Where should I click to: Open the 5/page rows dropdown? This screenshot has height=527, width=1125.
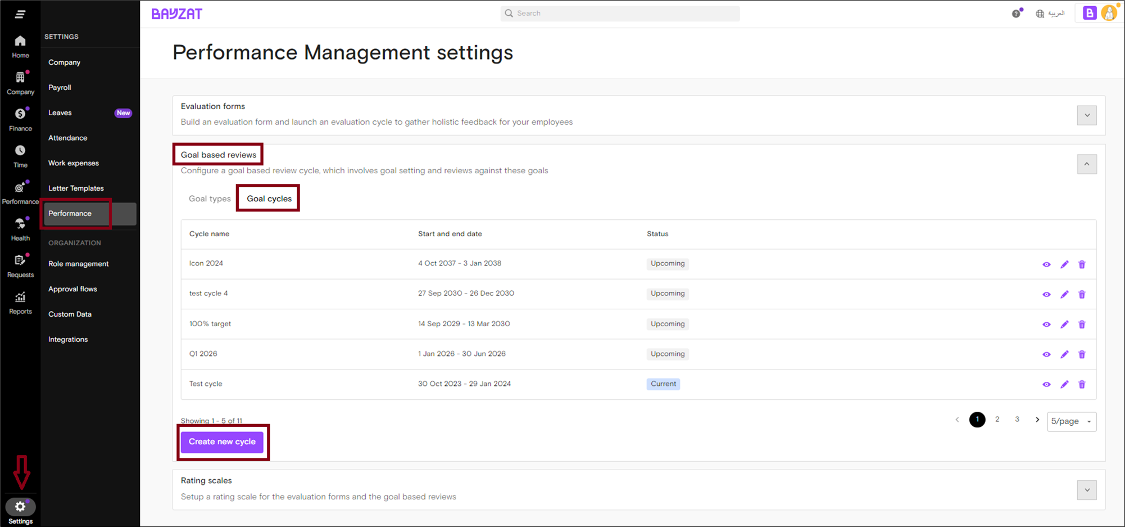[1071, 421]
